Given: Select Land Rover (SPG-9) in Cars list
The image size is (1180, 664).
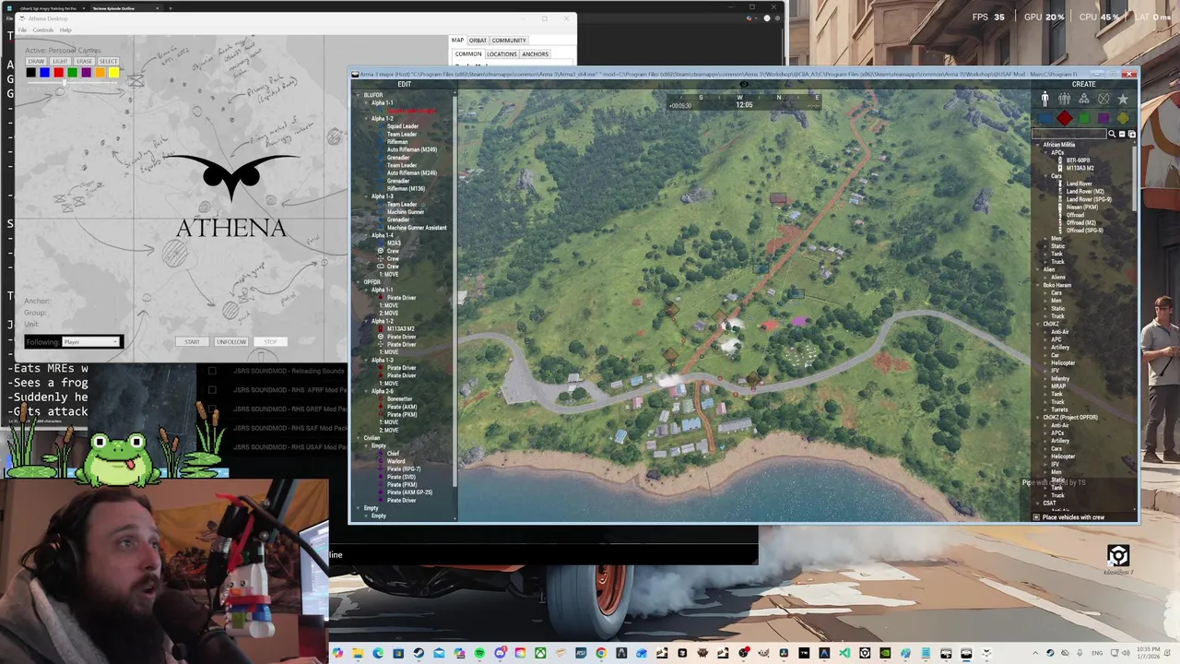Looking at the screenshot, I should [x=1089, y=199].
